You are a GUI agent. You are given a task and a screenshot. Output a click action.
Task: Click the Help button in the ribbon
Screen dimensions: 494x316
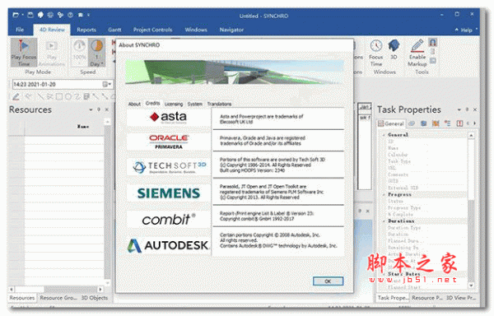pos(467,30)
